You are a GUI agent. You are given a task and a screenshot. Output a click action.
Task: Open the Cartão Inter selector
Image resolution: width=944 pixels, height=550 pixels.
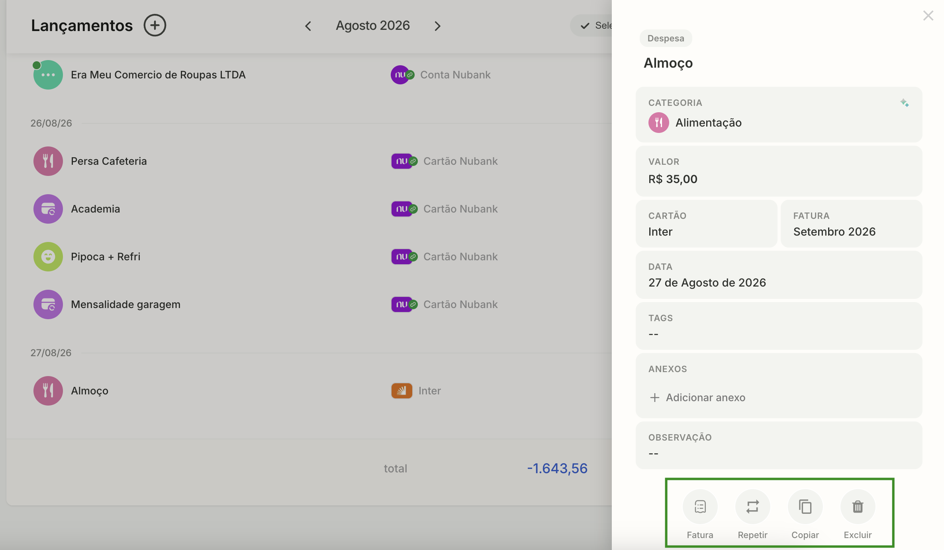(x=706, y=224)
